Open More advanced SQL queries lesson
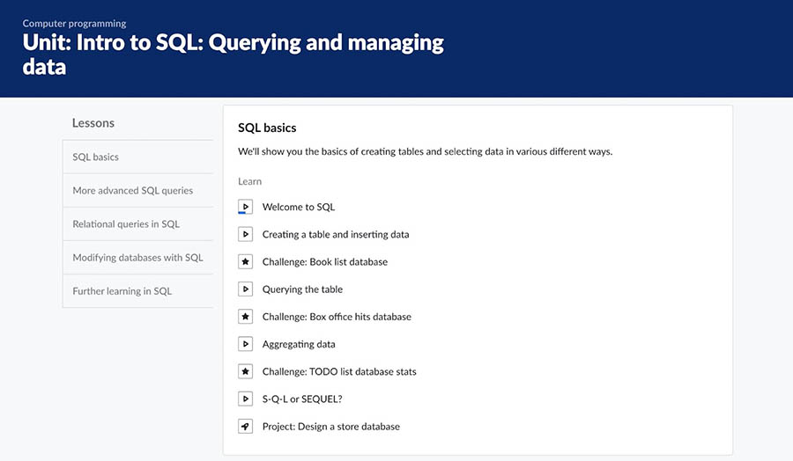This screenshot has width=793, height=461. pyautogui.click(x=132, y=190)
